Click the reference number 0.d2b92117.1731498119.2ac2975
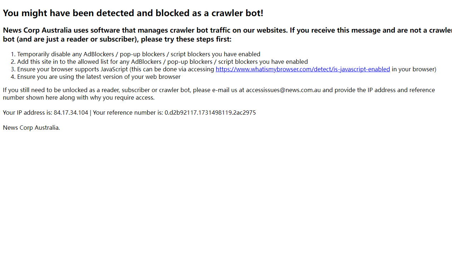The height and width of the screenshot is (258, 452). 210,113
